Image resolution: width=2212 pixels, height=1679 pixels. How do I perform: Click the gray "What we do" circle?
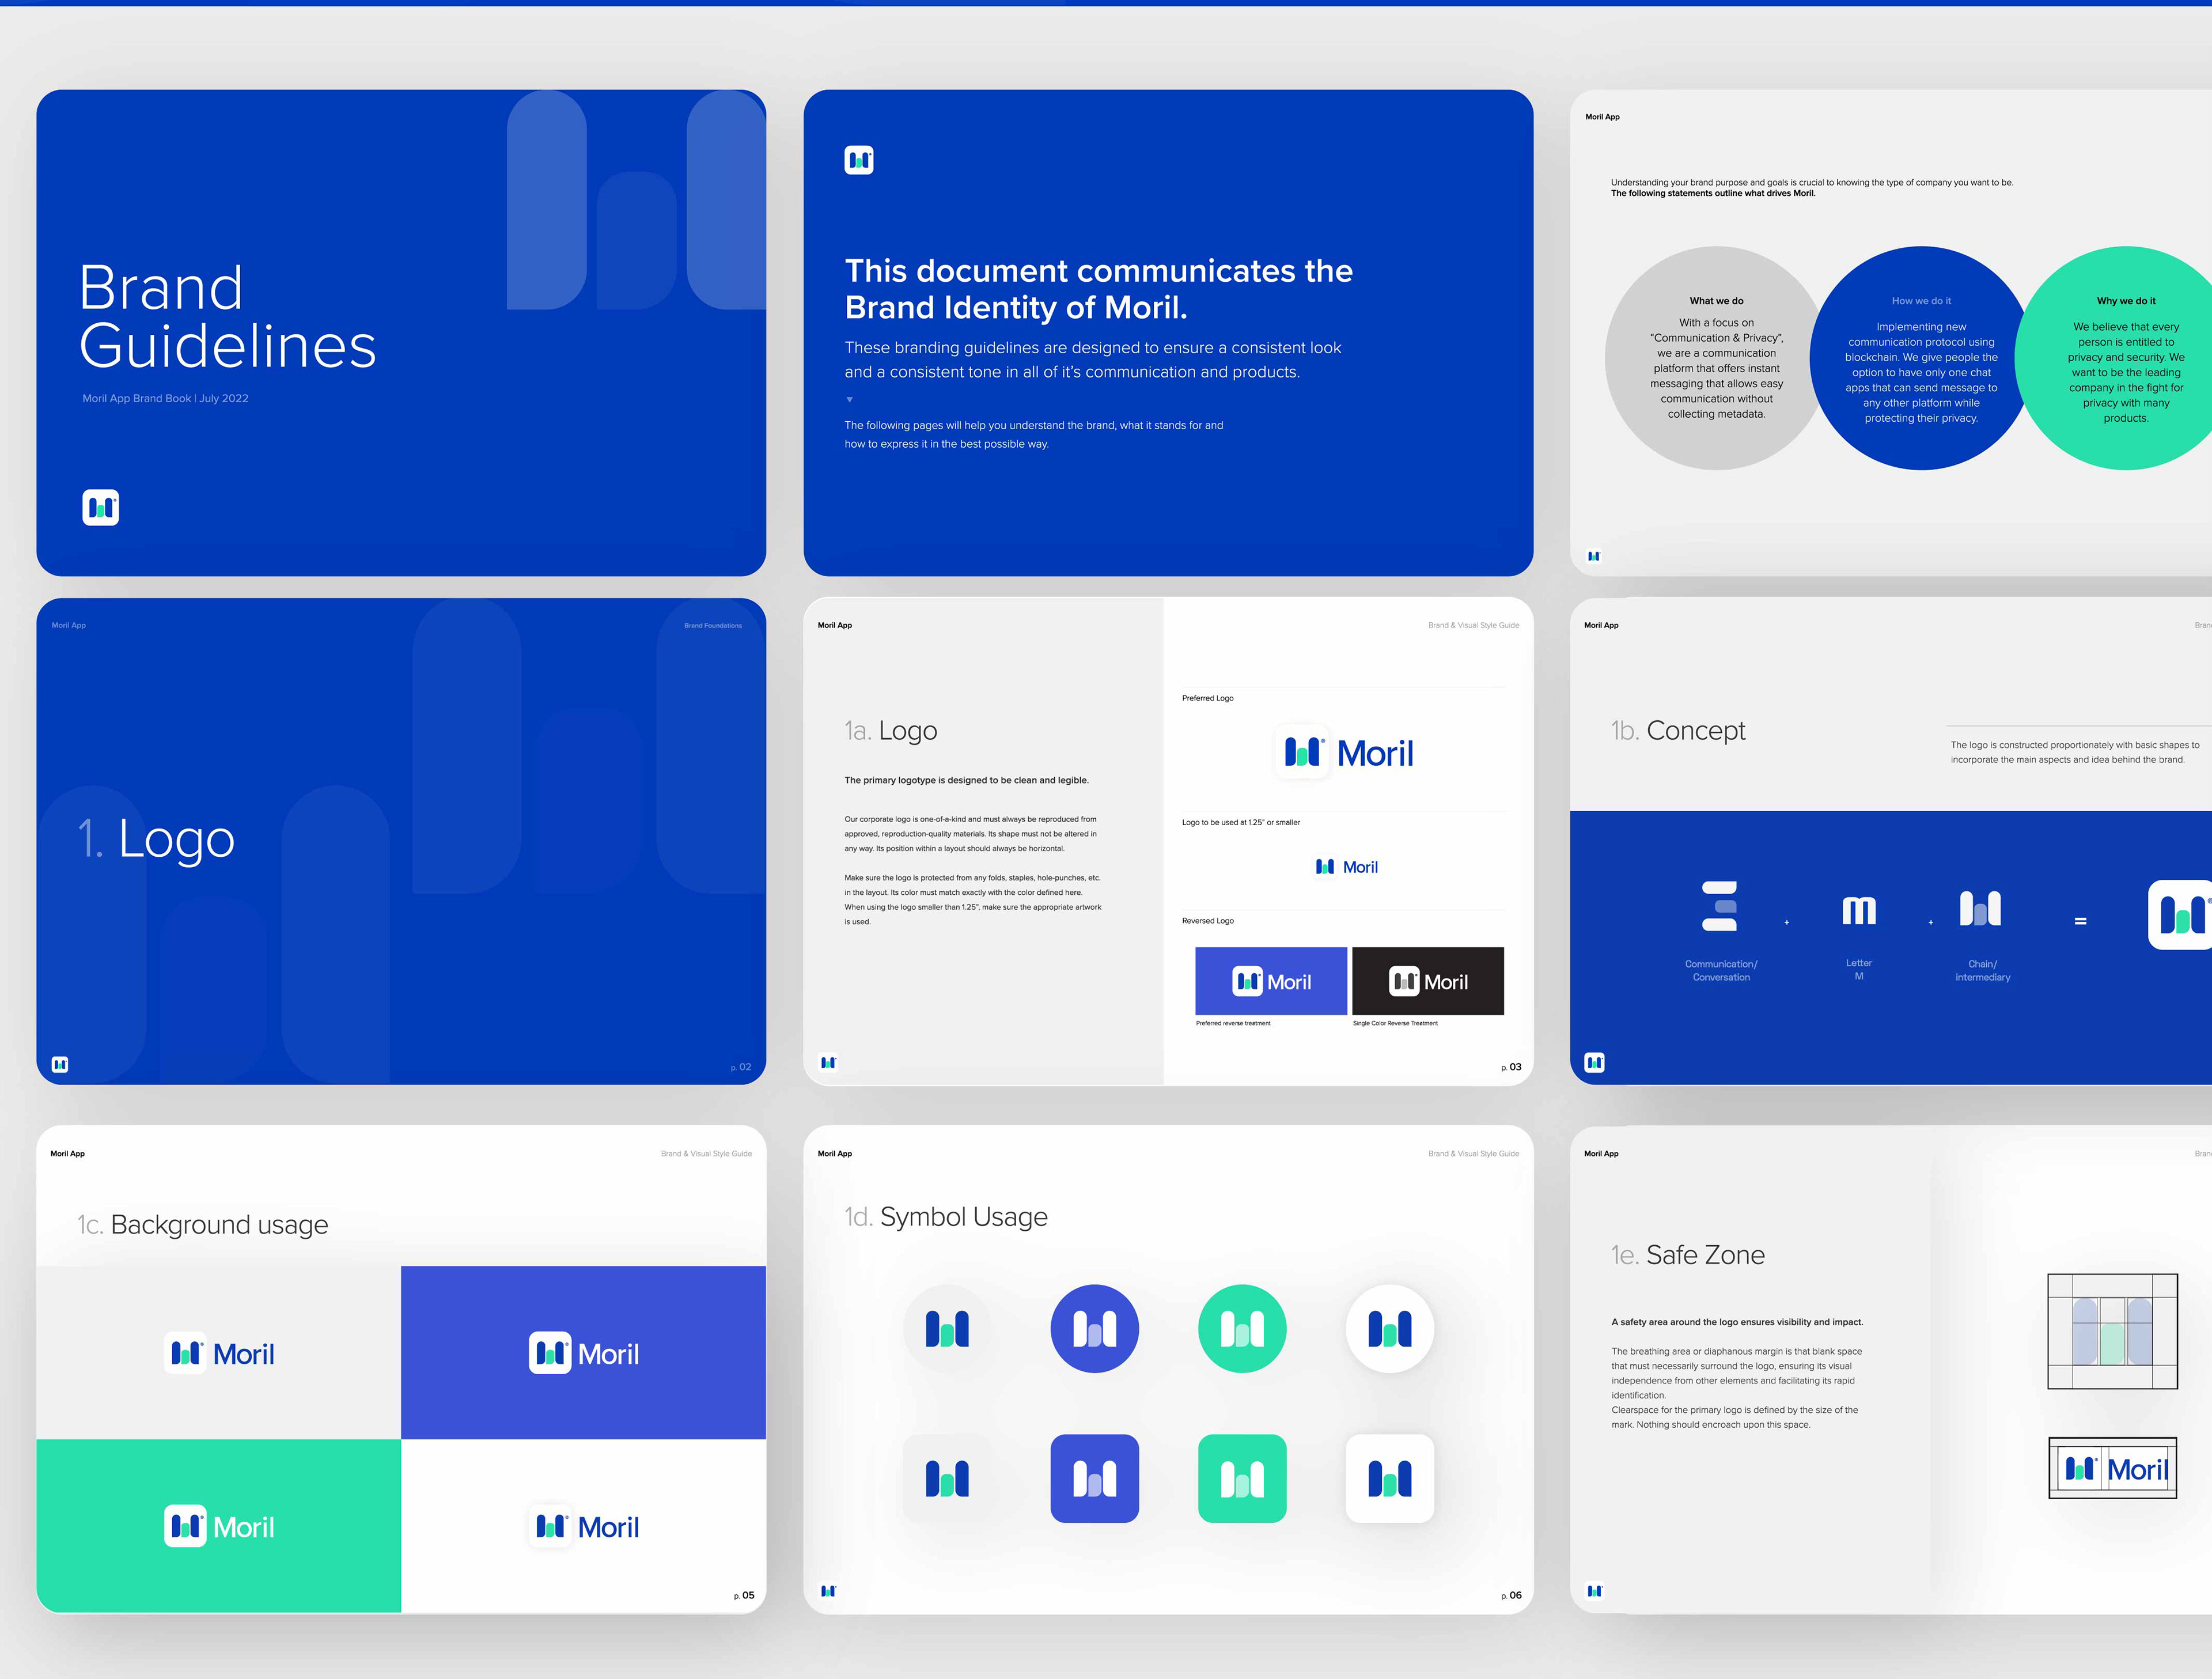click(x=1716, y=358)
